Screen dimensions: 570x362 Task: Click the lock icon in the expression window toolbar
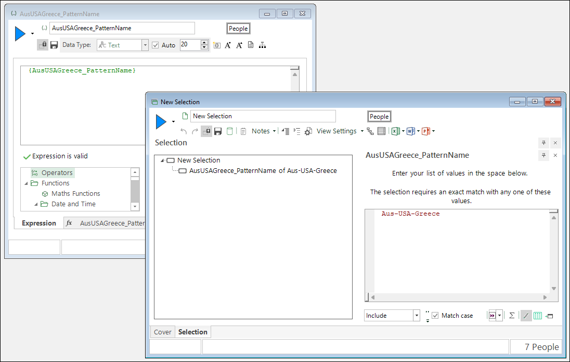pyautogui.click(x=43, y=45)
